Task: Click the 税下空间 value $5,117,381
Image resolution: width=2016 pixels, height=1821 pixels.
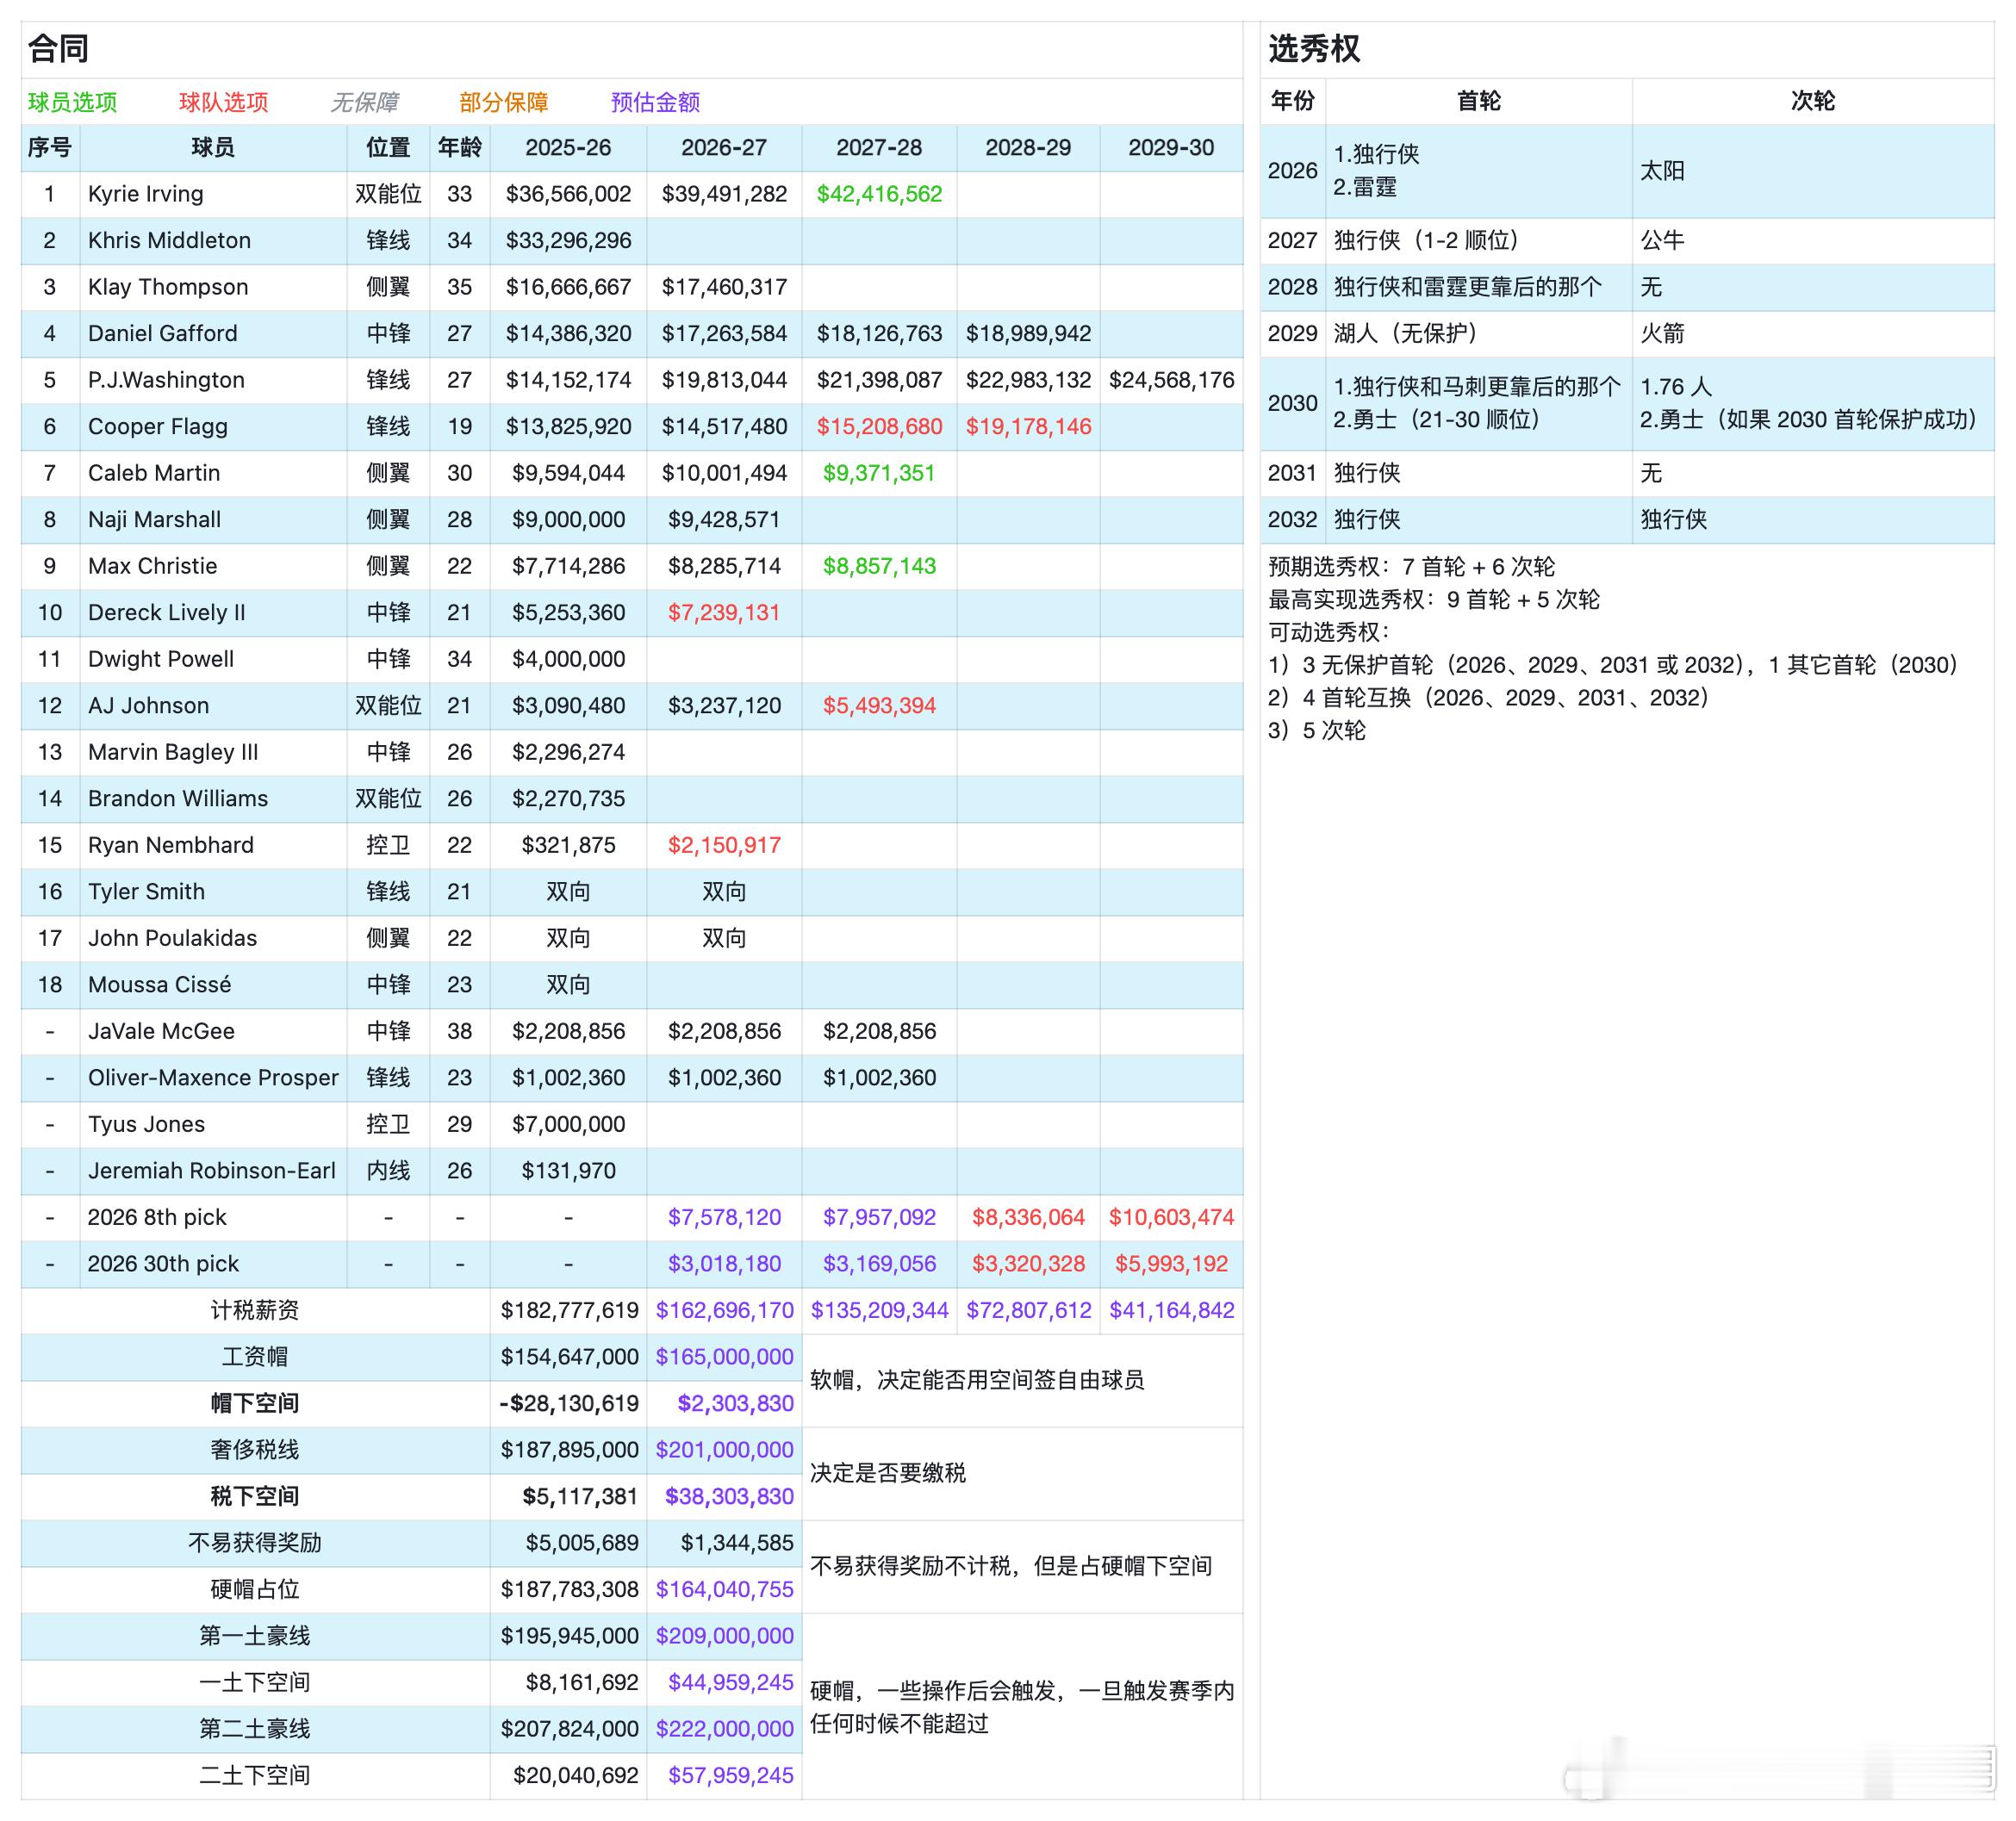Action: coord(579,1496)
